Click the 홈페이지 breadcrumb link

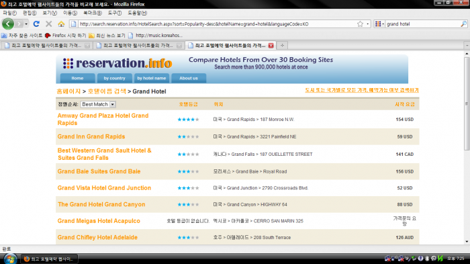coord(68,91)
